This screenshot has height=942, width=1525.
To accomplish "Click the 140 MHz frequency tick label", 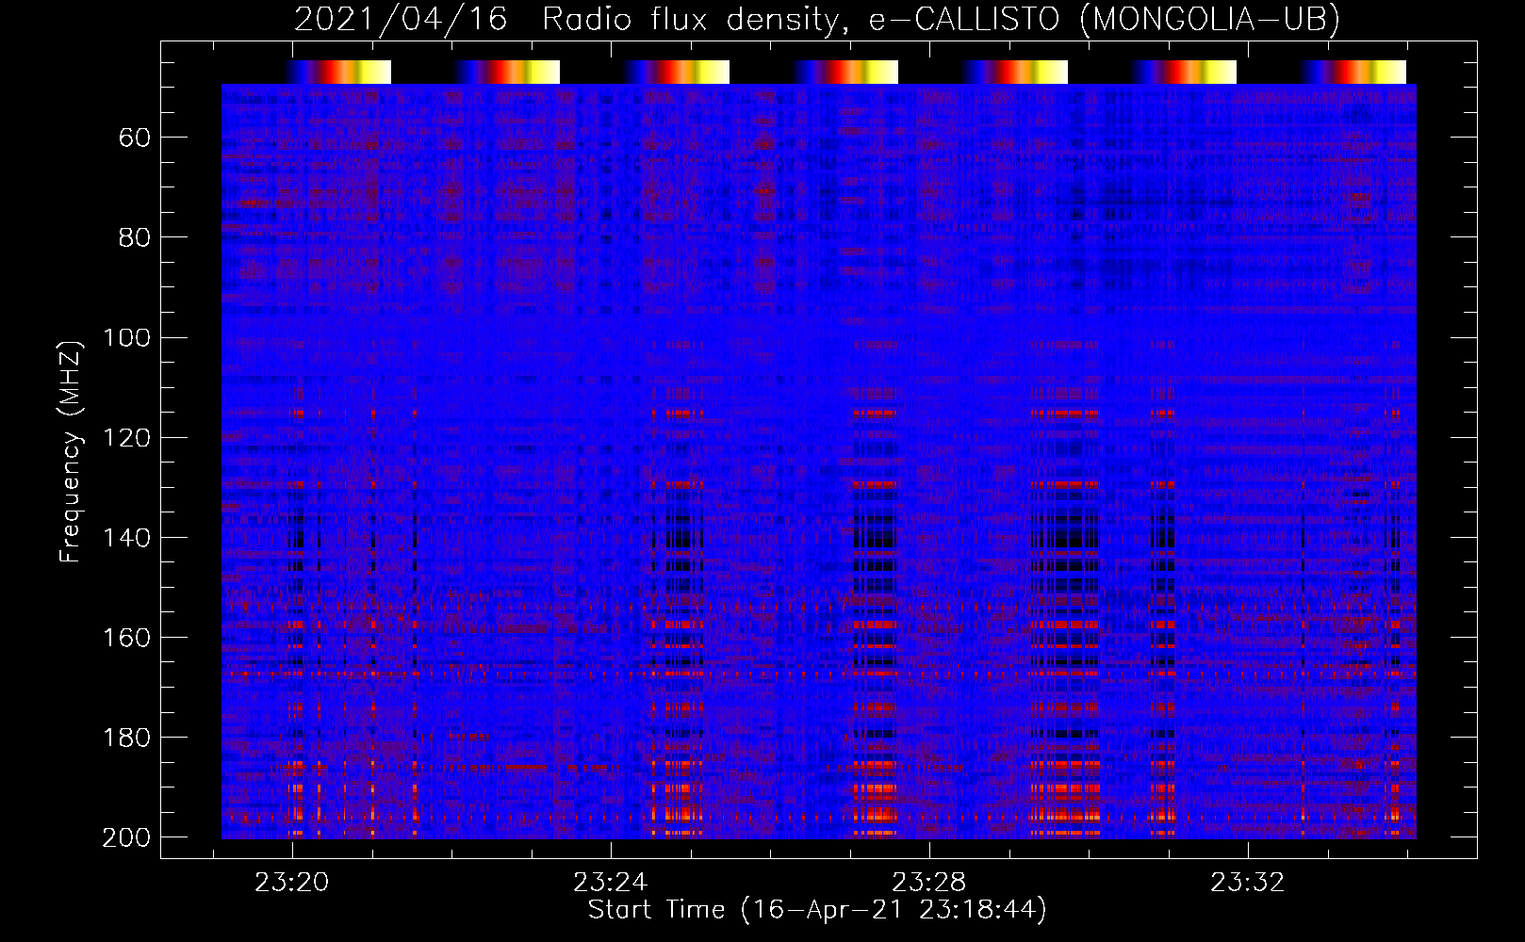I will coord(126,538).
